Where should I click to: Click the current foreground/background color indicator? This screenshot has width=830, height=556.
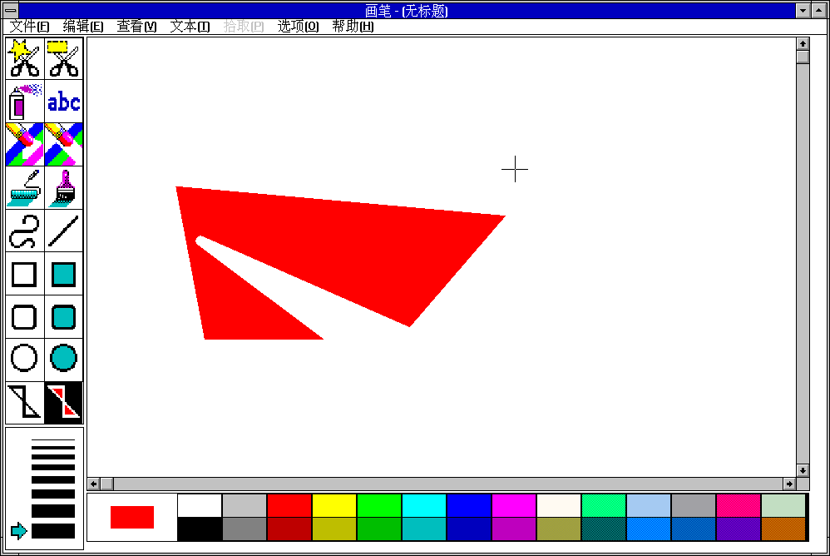[x=131, y=518]
